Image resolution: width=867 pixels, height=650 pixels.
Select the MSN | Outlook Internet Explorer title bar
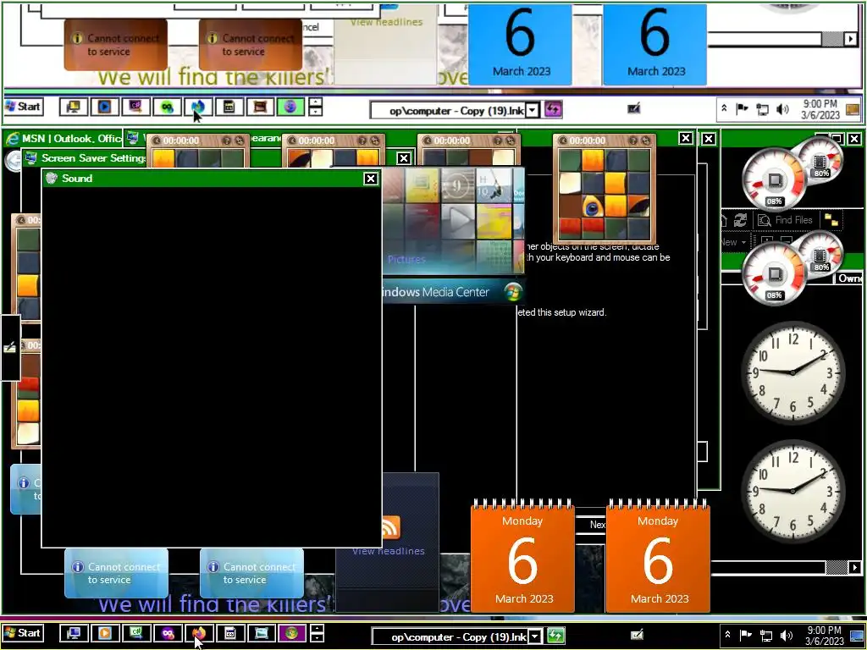click(63, 138)
